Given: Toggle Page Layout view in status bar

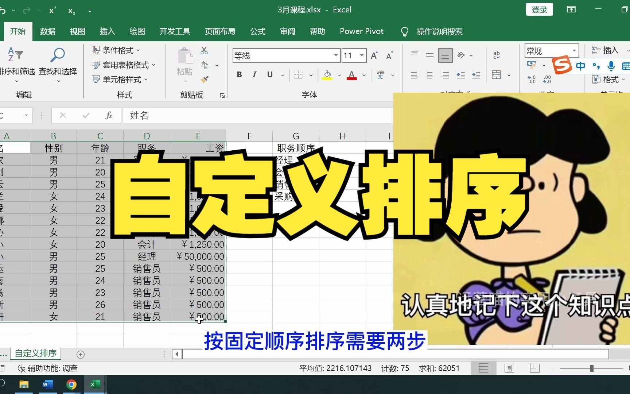Looking at the screenshot, I should (x=509, y=368).
